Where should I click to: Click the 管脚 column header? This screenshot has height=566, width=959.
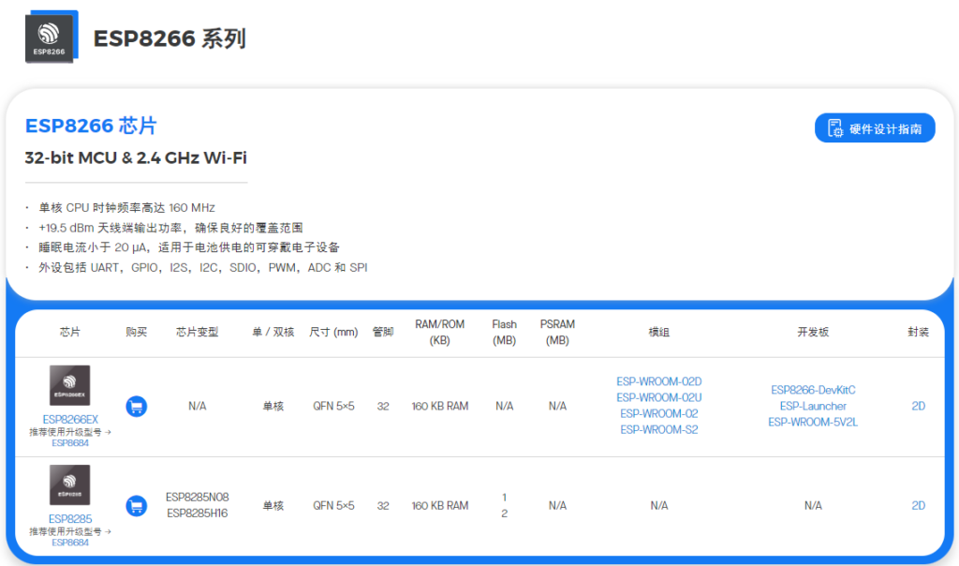pos(383,333)
